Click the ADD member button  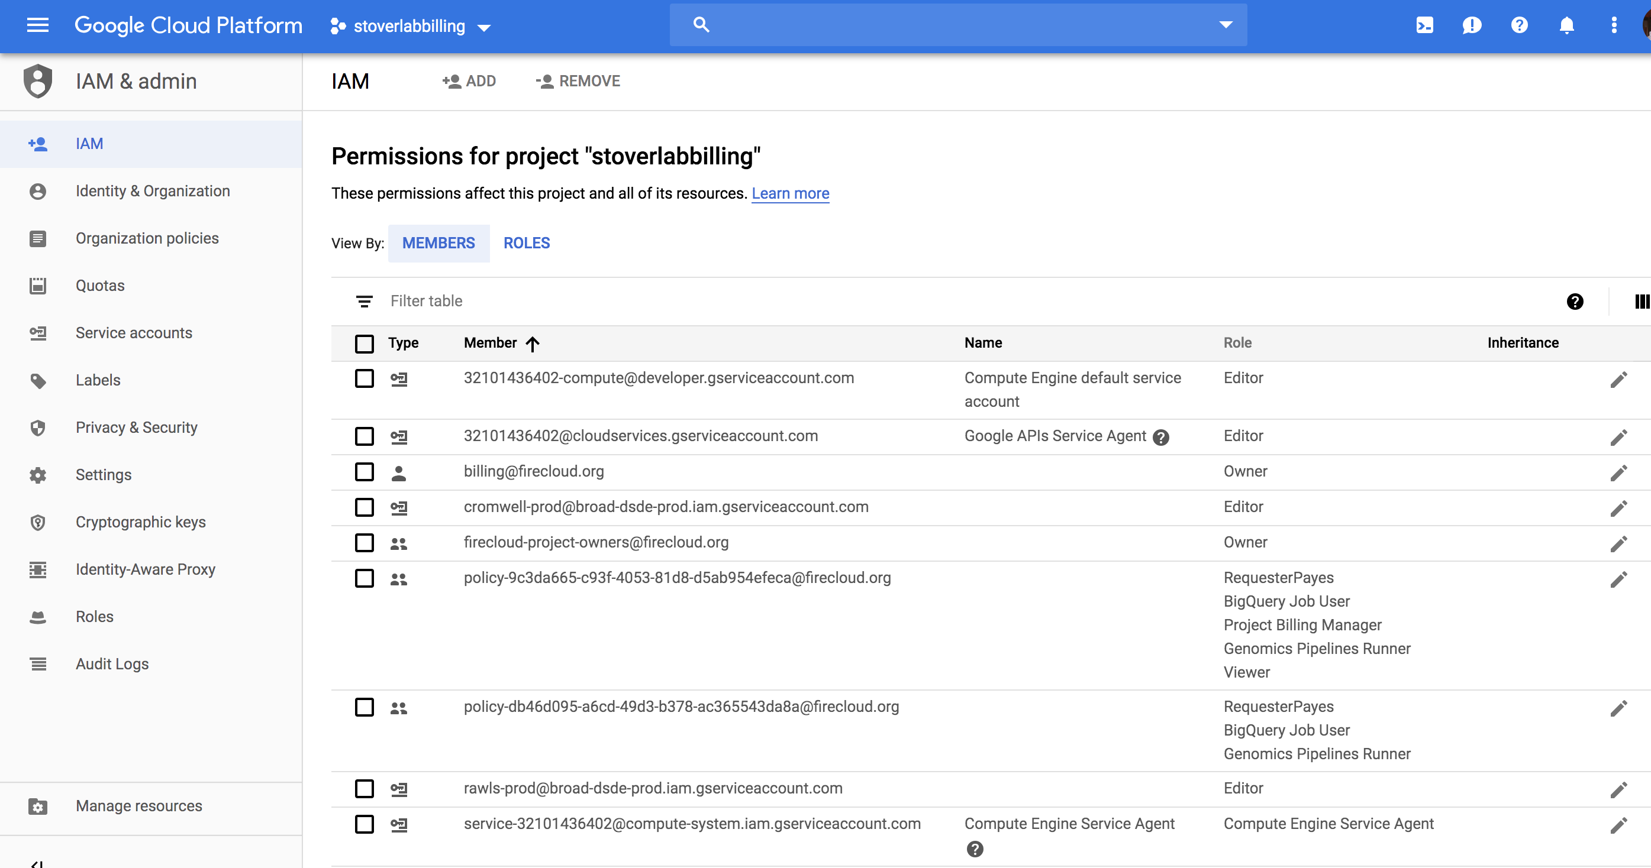pos(469,82)
